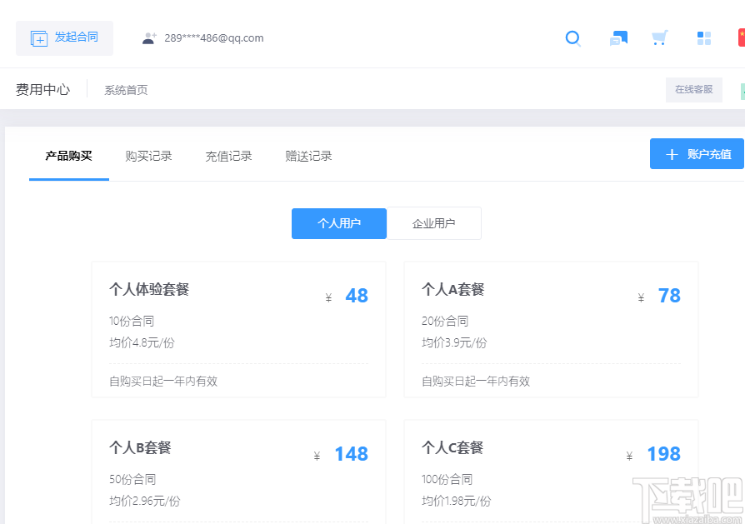
Task: Switch to 个人用户 mode
Action: pyautogui.click(x=338, y=223)
